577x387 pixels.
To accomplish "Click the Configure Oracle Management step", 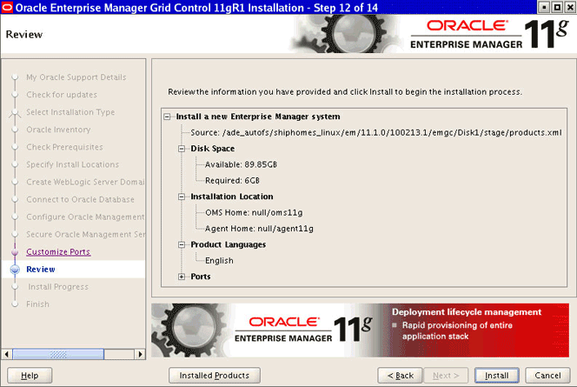I will [85, 217].
